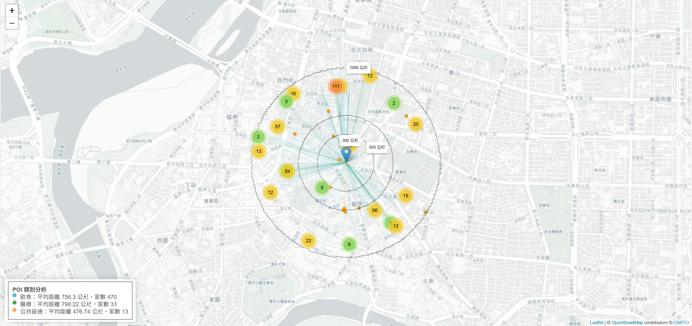Open the yellow cluster marker labeled 54
The width and height of the screenshot is (692, 326).
click(x=287, y=171)
